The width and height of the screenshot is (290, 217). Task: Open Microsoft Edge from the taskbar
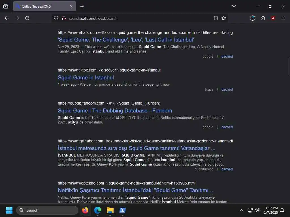pyautogui.click(x=98, y=210)
